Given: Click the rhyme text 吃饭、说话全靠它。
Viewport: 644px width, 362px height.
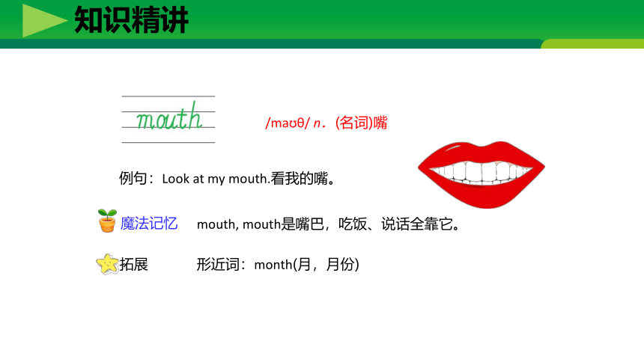Looking at the screenshot, I should point(399,224).
